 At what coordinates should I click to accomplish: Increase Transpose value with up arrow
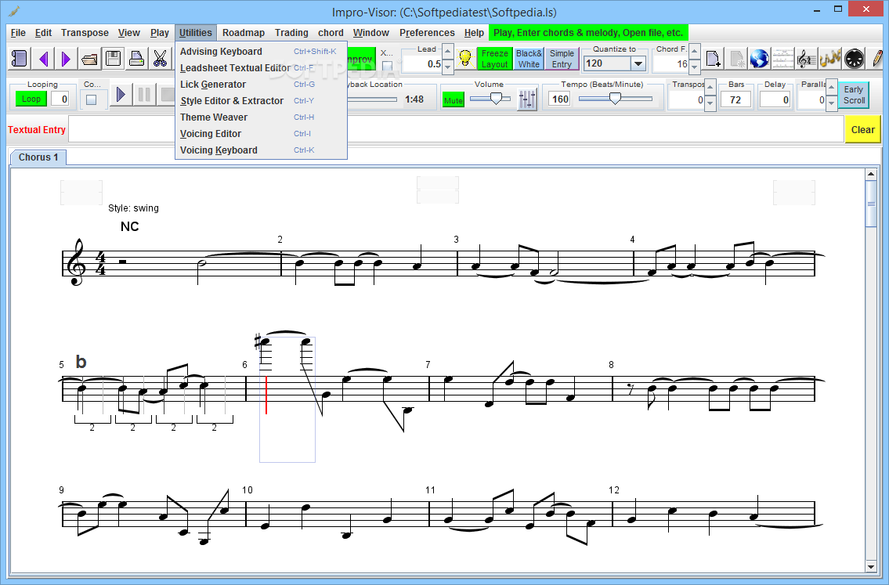710,87
